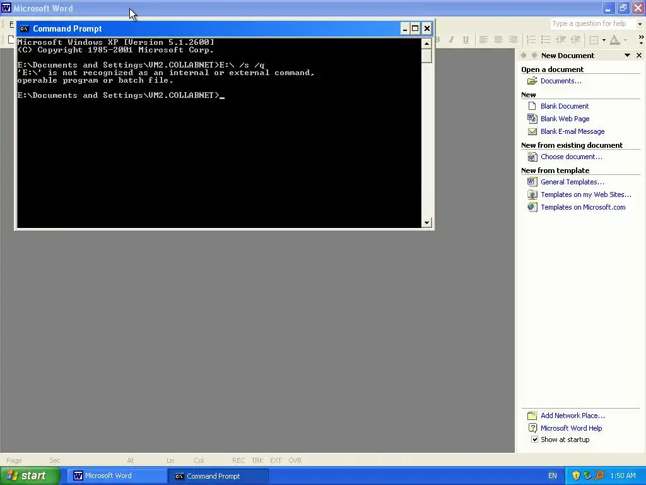The height and width of the screenshot is (485, 646).
Task: Click the Bullets list icon
Action: (546, 40)
